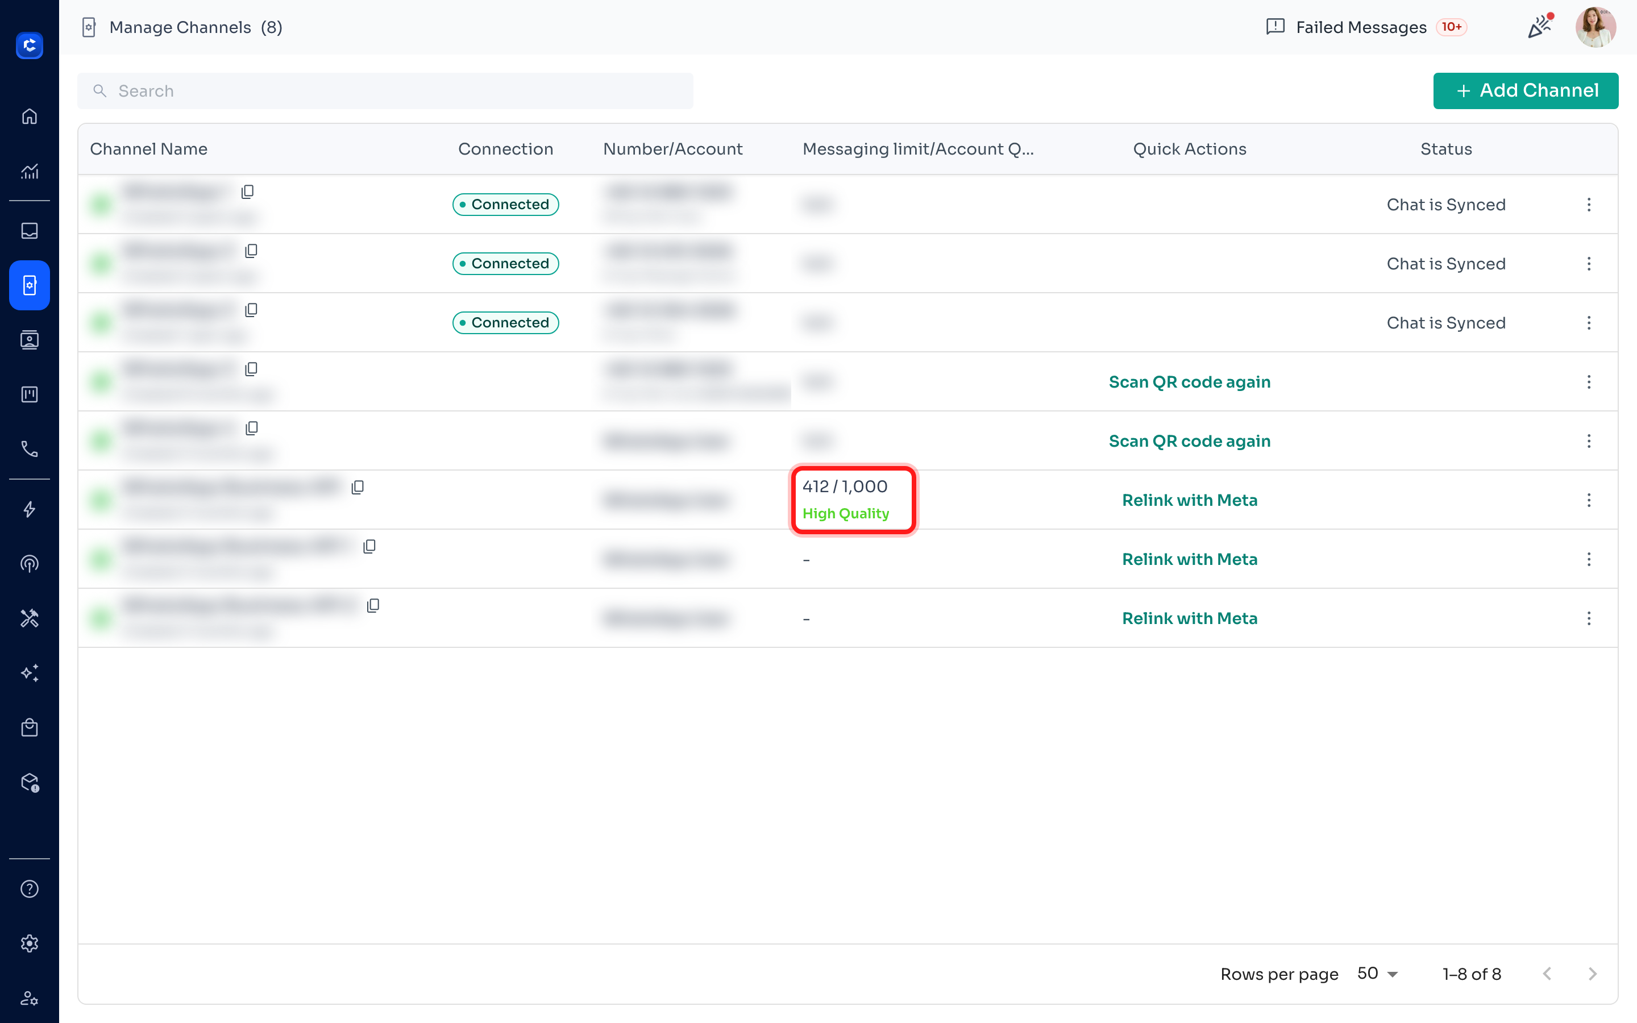Image resolution: width=1637 pixels, height=1023 pixels.
Task: Go to previous page arrow
Action: (x=1547, y=974)
